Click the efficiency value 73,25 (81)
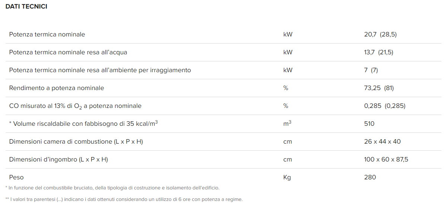 pos(379,88)
